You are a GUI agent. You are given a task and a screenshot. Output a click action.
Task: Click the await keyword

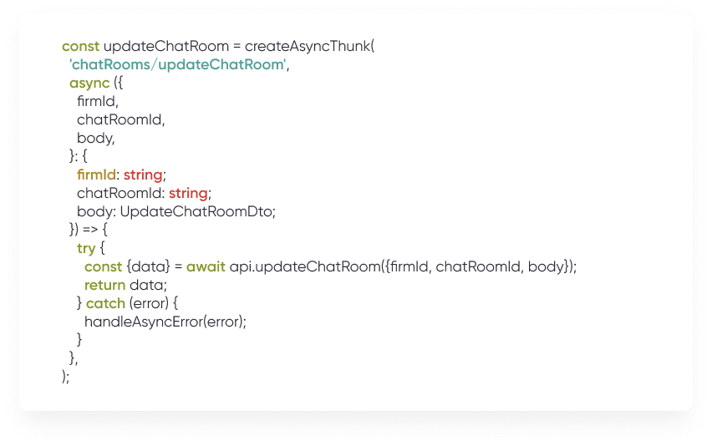click(x=206, y=266)
